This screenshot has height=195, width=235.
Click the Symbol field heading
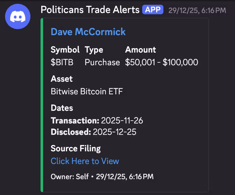pyautogui.click(x=65, y=50)
